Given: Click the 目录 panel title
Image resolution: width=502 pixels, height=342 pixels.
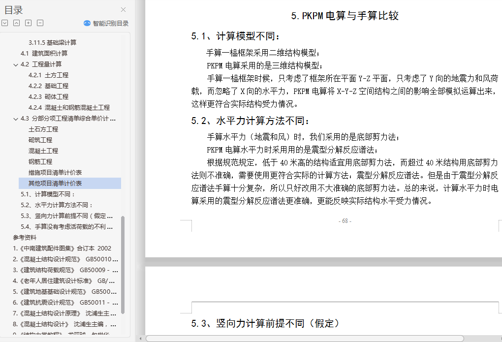Looking at the screenshot, I should 13,10.
